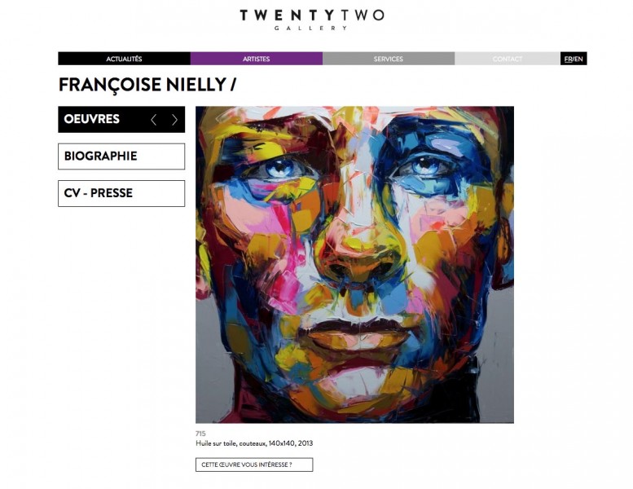This screenshot has width=633, height=489.
Task: Open the Actualités menu tab
Action: coord(125,59)
